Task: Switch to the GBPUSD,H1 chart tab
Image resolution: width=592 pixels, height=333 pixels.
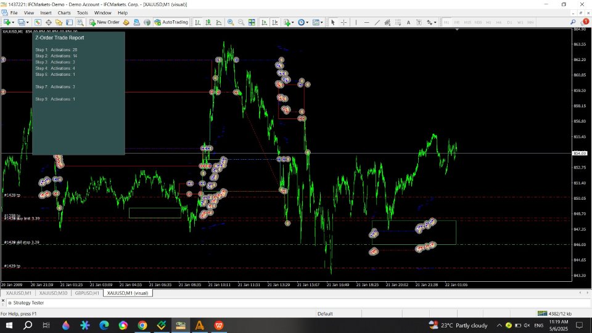Action: coord(87,293)
